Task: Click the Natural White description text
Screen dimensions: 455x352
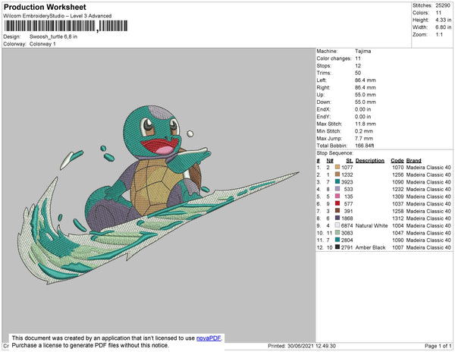Action: (372, 225)
